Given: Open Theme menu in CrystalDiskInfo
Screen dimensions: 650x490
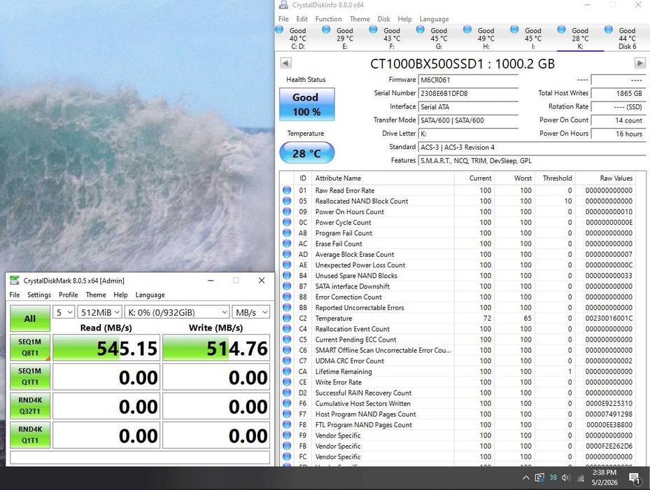Looking at the screenshot, I should coord(360,19).
